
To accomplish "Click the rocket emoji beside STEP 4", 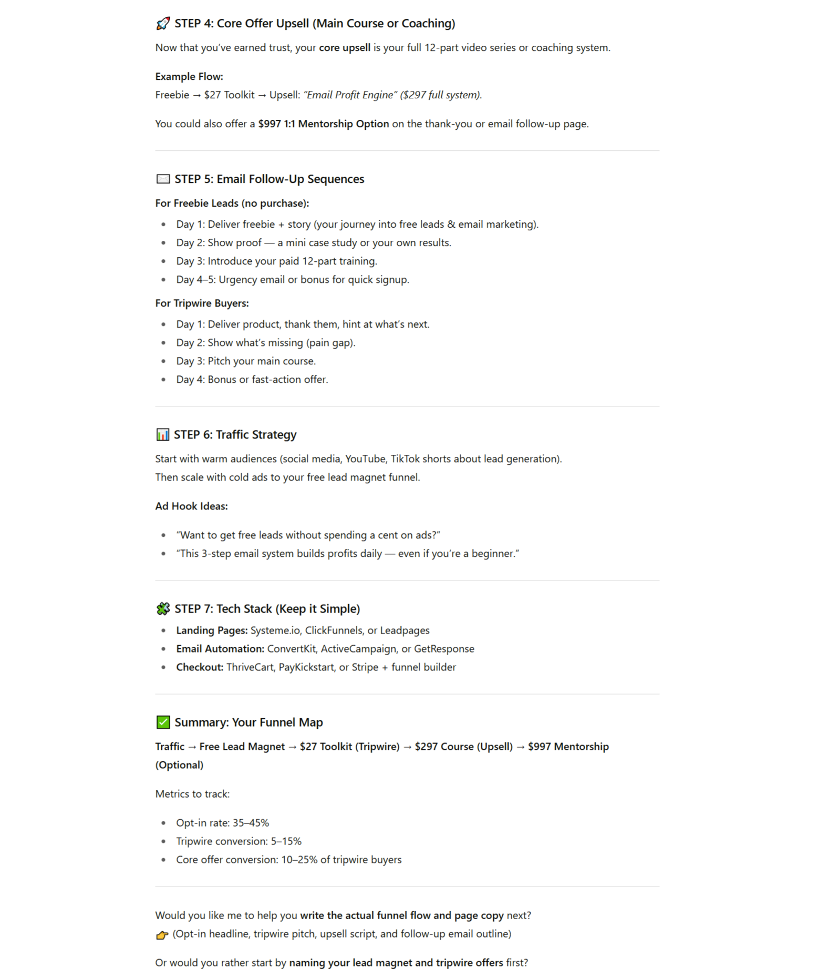I will (x=163, y=24).
